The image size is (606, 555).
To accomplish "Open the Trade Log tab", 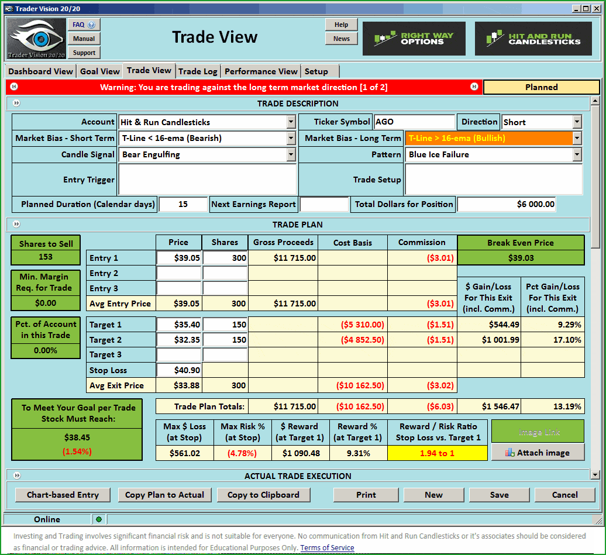I will [198, 71].
